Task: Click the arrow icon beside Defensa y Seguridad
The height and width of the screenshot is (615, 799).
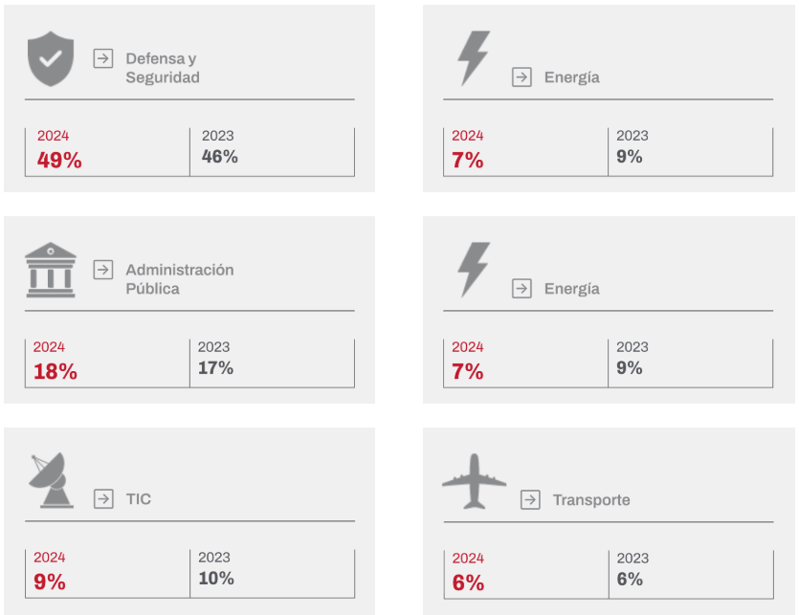Action: (103, 58)
